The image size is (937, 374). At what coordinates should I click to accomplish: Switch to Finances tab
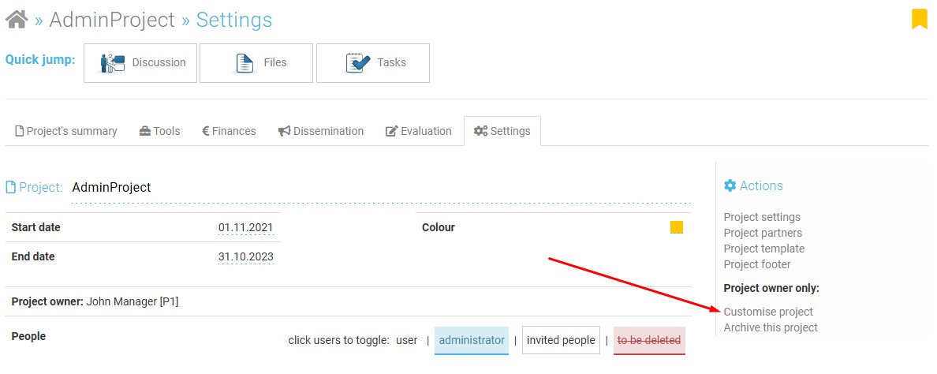pos(229,131)
